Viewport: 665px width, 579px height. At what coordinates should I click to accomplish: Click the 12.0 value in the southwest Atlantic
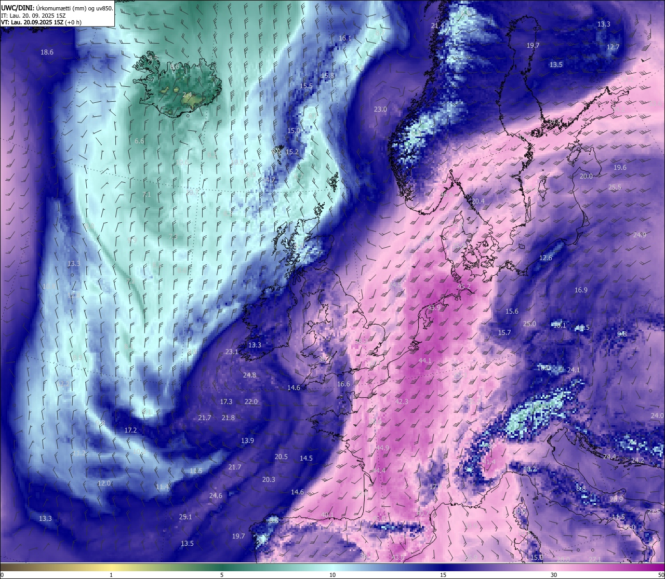(x=104, y=483)
